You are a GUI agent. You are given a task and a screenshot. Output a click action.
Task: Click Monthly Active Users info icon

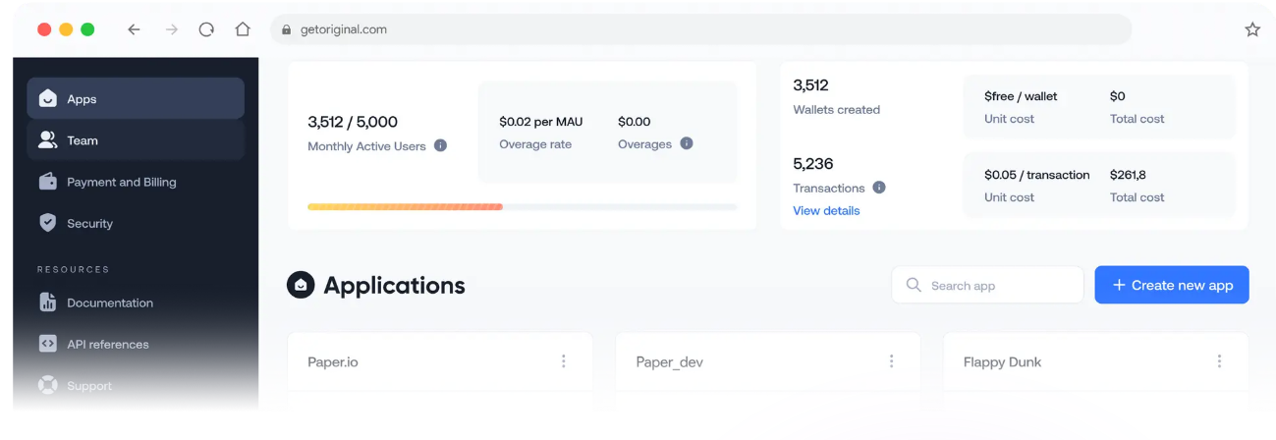(440, 146)
